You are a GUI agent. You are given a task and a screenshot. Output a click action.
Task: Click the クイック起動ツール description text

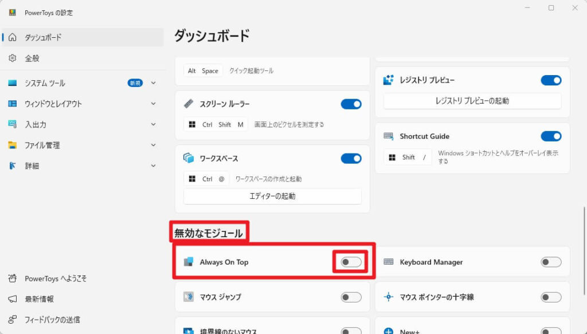click(x=251, y=70)
